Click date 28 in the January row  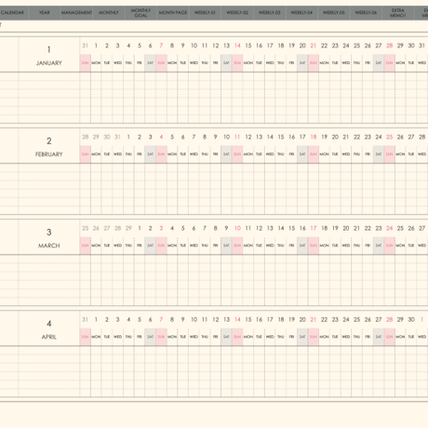click(x=389, y=46)
